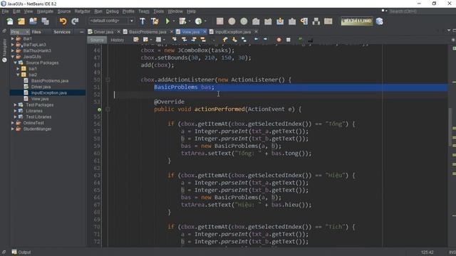
Task: Click the Last Edit icon in editor toolbar
Action: 136,40
